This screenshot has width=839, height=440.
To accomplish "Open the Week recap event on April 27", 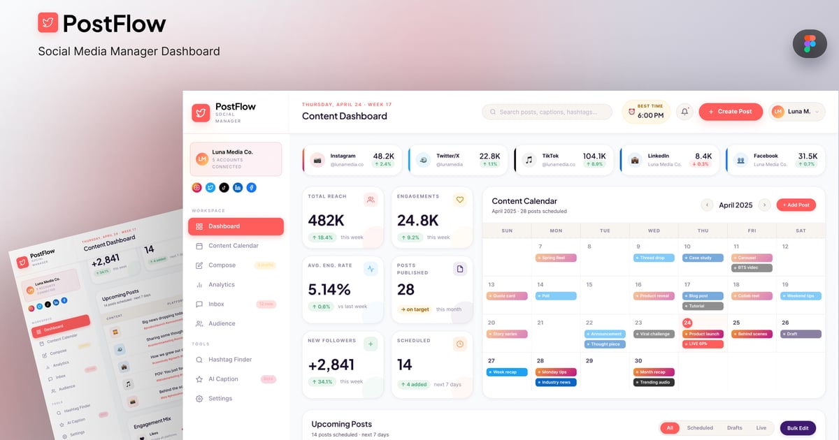I will pyautogui.click(x=508, y=372).
